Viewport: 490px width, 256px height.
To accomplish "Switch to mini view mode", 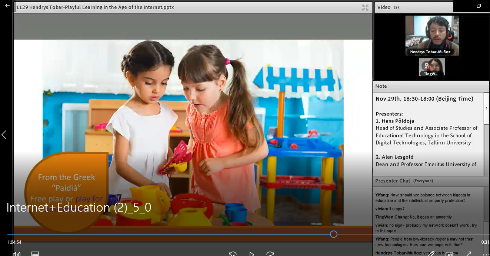I will click(449, 254).
